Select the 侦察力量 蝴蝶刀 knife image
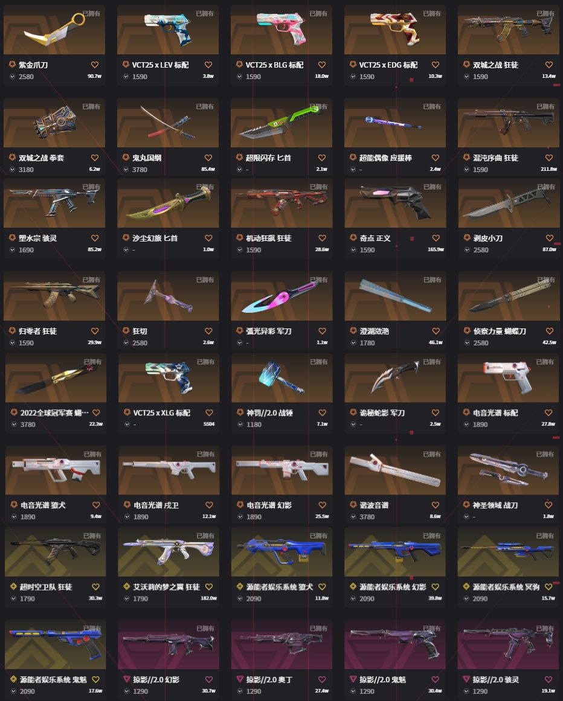 pos(509,296)
